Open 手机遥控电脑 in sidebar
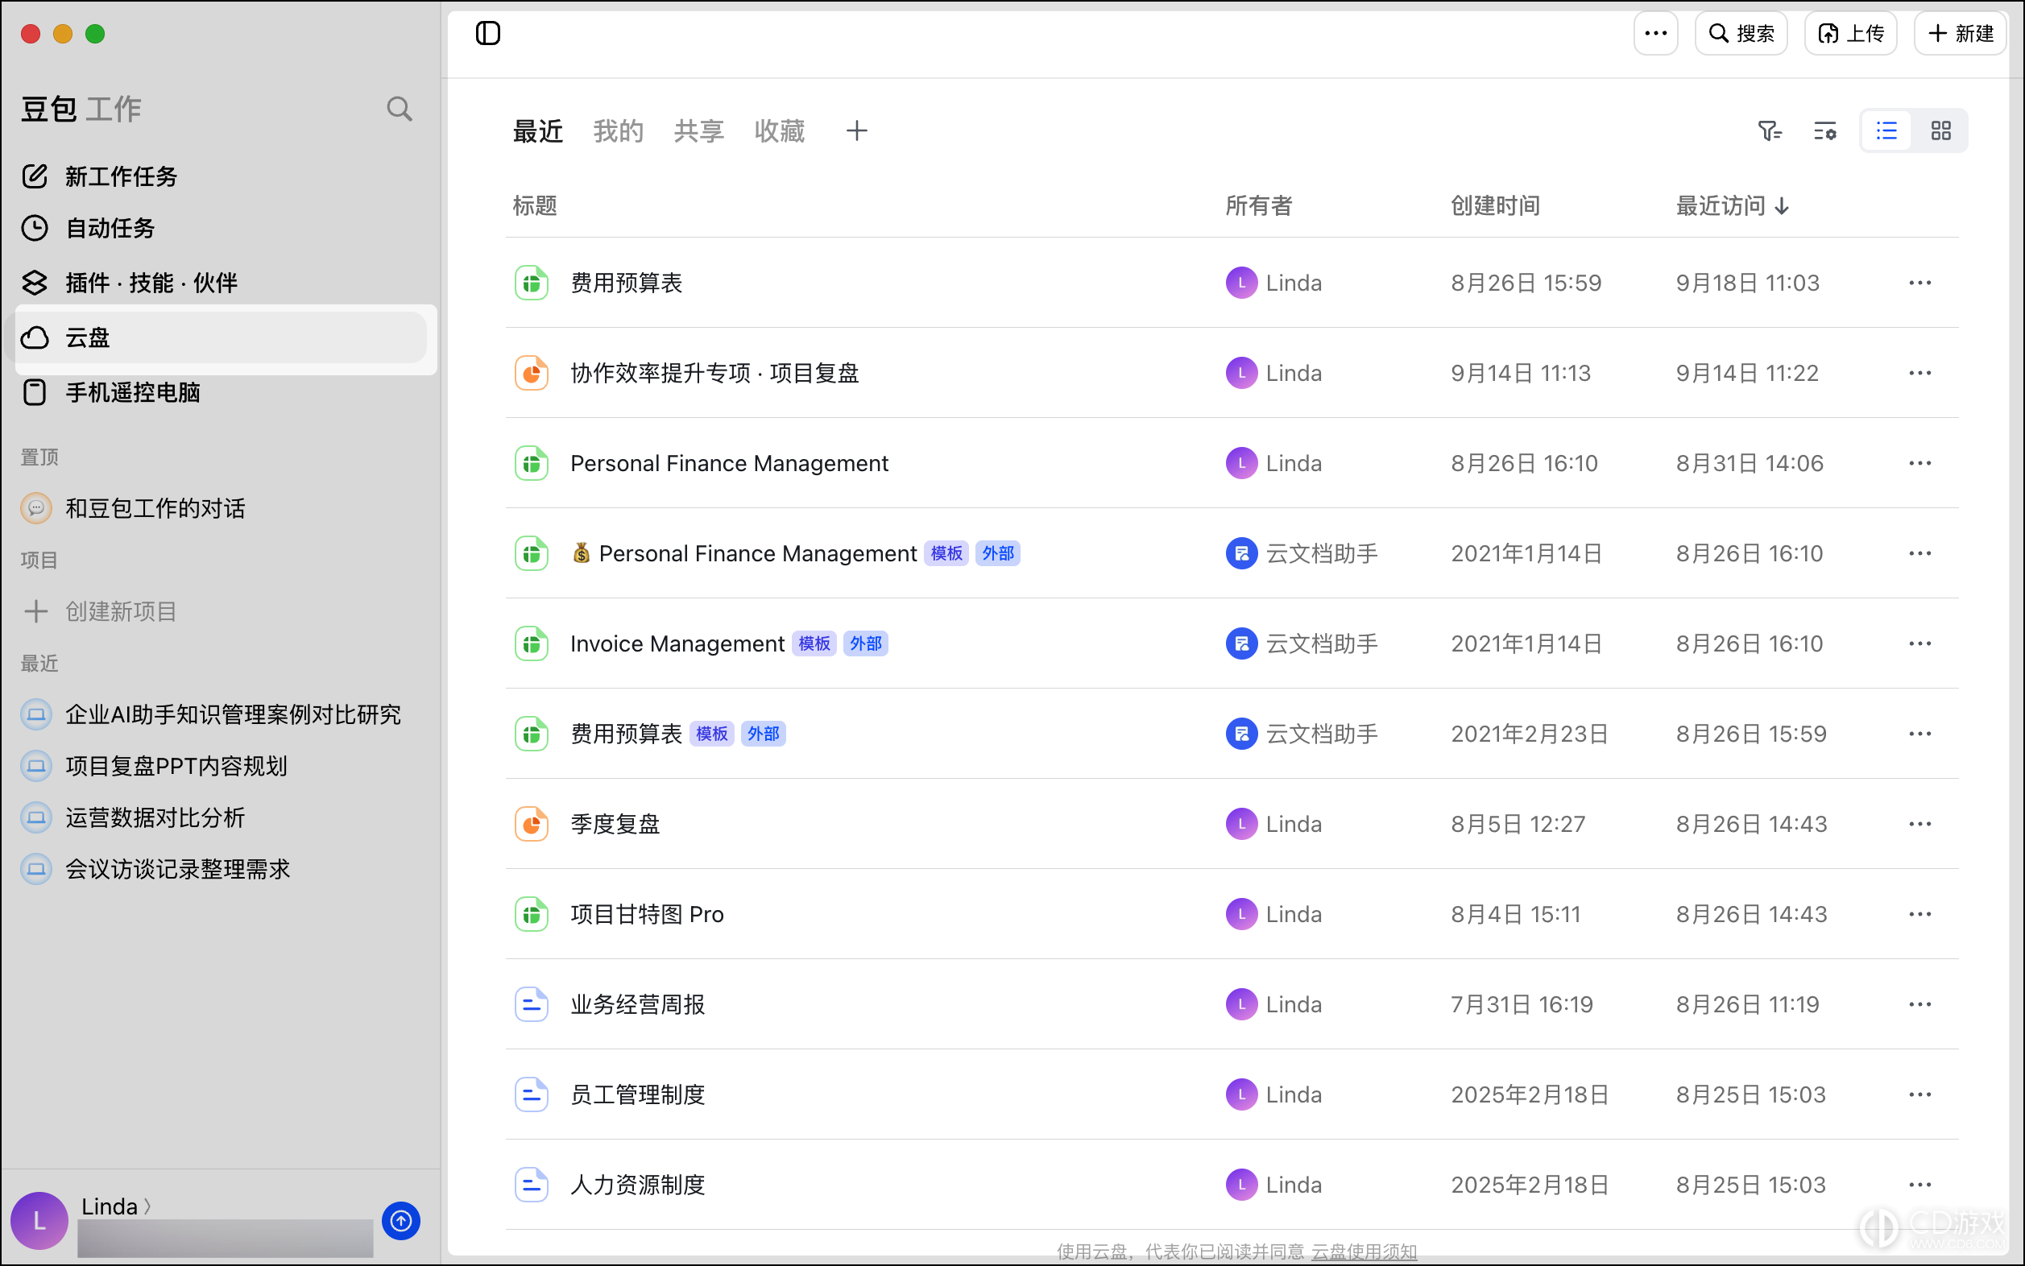 (221, 392)
